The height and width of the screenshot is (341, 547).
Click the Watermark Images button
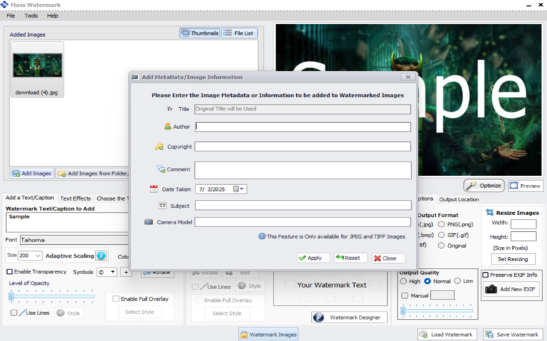268,334
